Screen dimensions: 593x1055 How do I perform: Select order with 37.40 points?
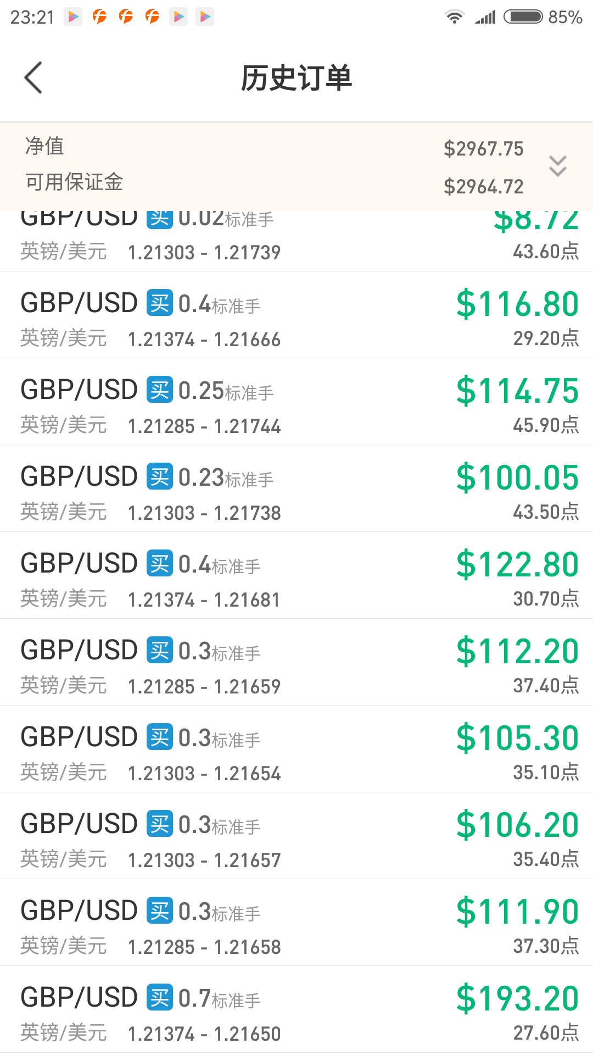tap(296, 662)
